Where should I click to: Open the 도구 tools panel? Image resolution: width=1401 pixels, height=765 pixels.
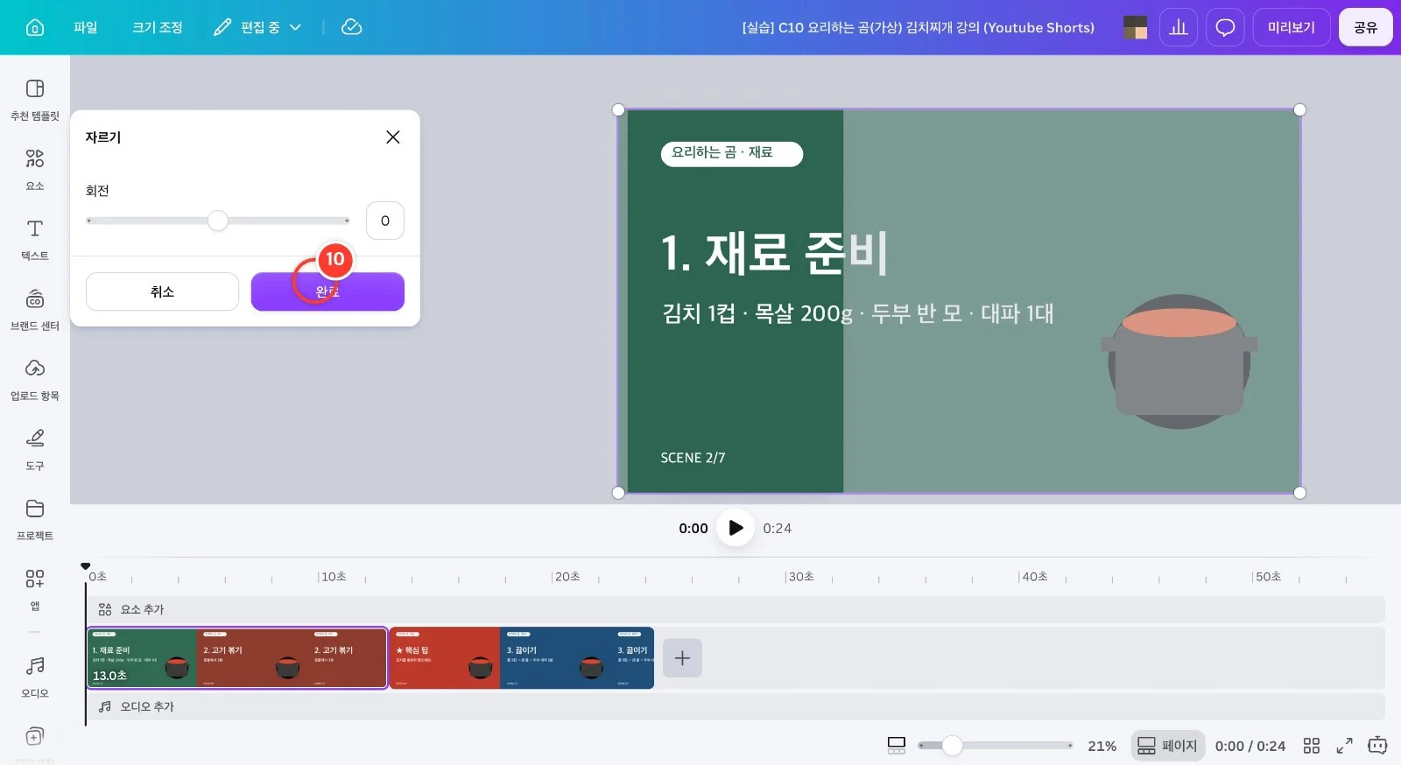[x=35, y=450]
